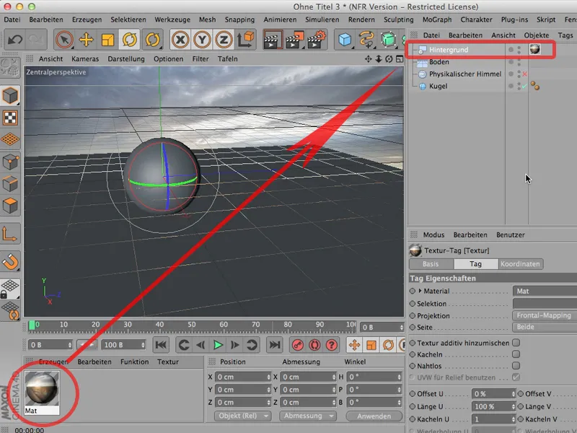Open the MoGraph menu
This screenshot has height=433, width=577.
[x=437, y=19]
